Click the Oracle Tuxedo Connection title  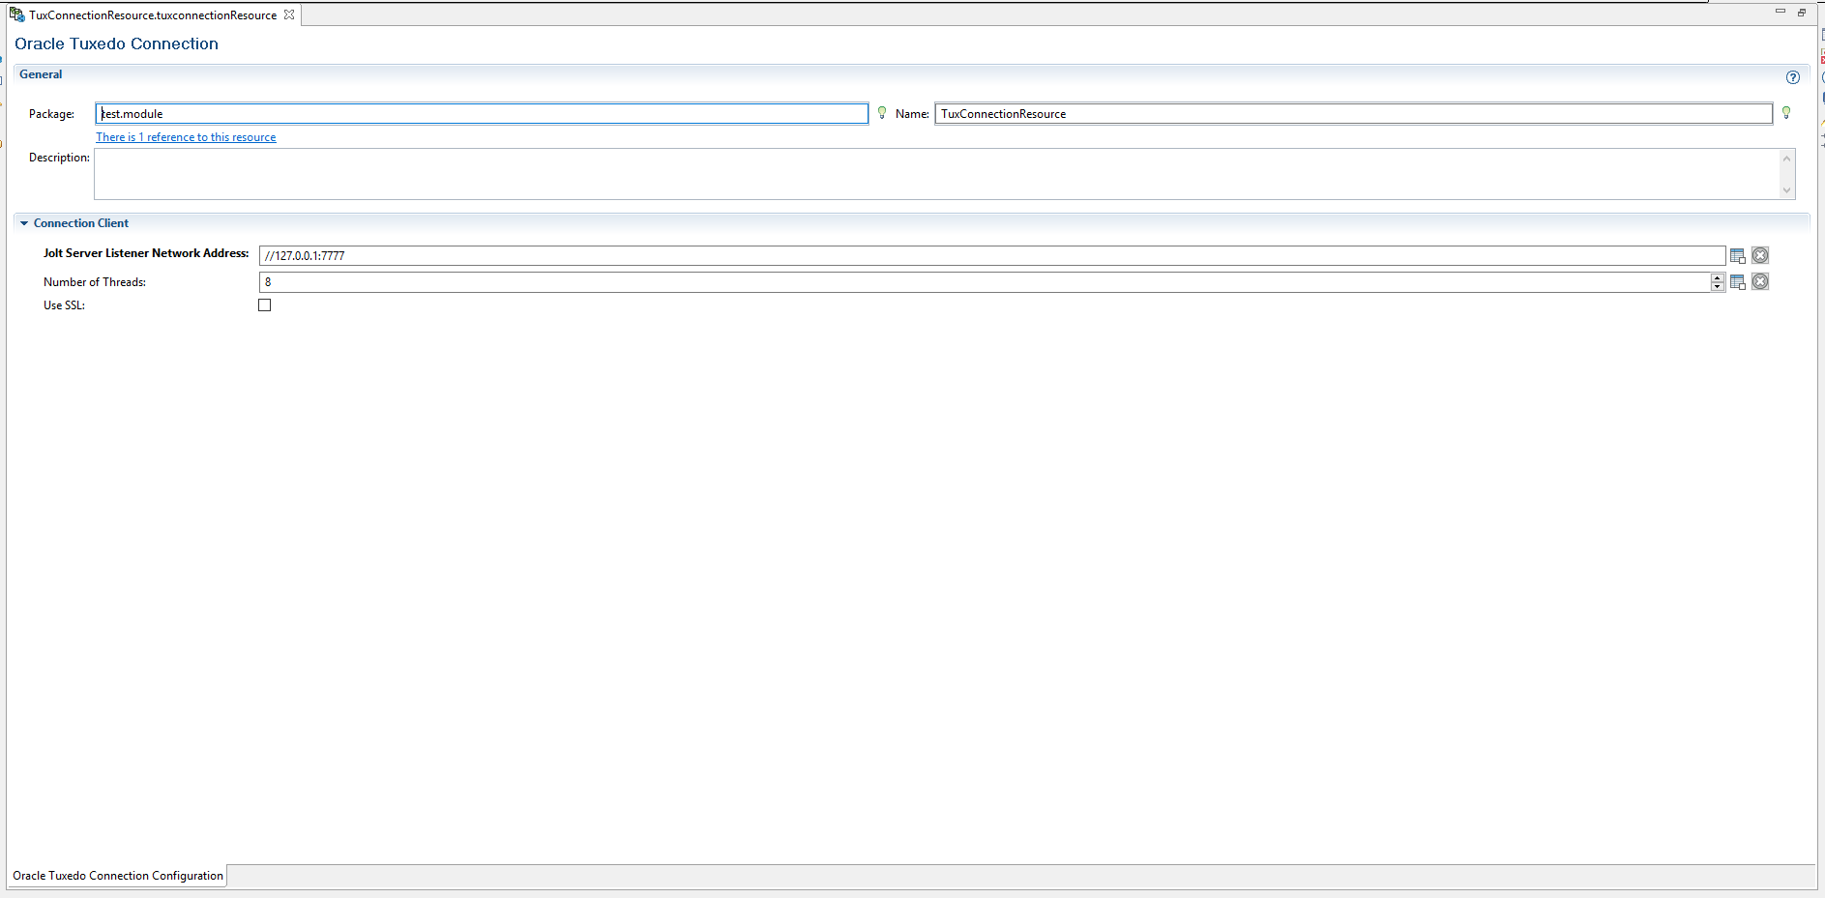pyautogui.click(x=116, y=43)
